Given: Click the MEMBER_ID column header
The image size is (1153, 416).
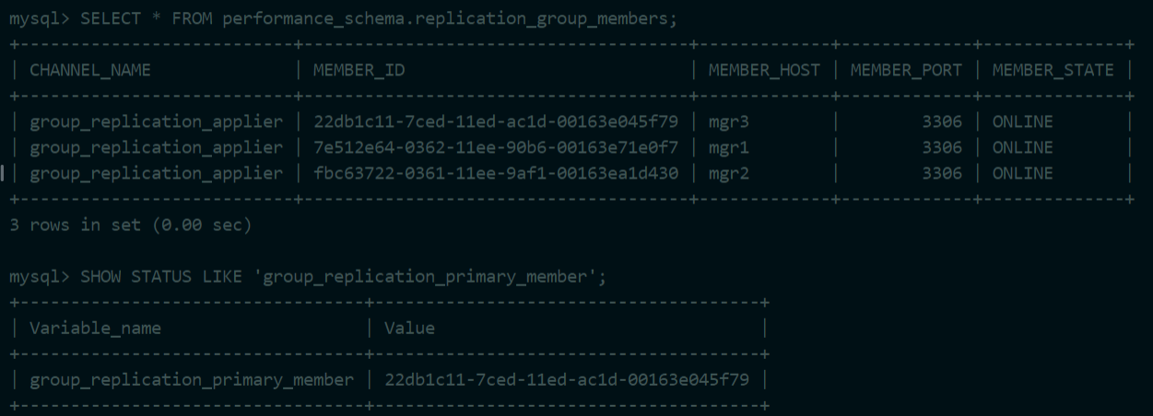Looking at the screenshot, I should pyautogui.click(x=359, y=70).
